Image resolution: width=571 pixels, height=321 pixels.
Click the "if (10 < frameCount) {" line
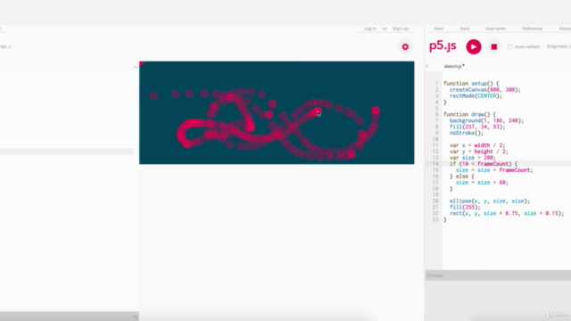point(484,164)
